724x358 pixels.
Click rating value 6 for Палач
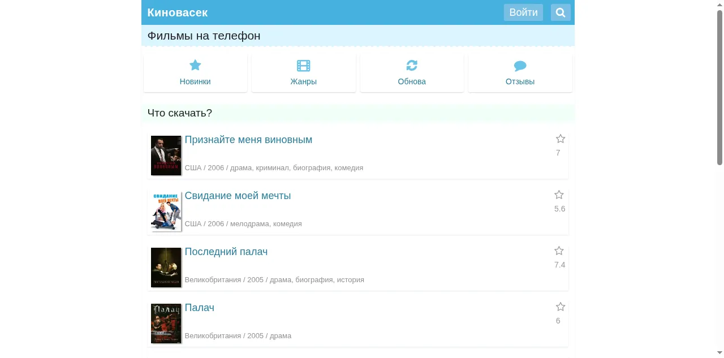tap(558, 321)
